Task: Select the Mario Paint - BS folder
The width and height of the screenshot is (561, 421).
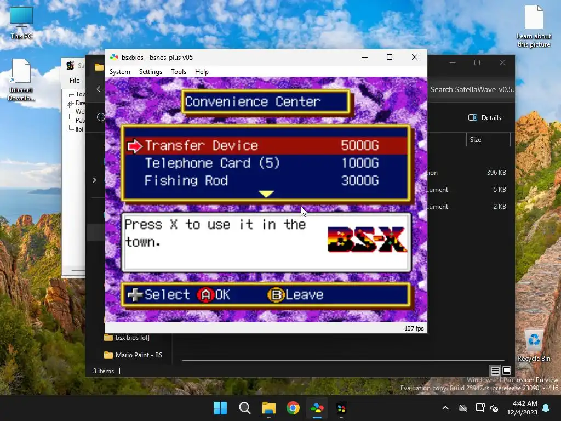Action: point(133,355)
